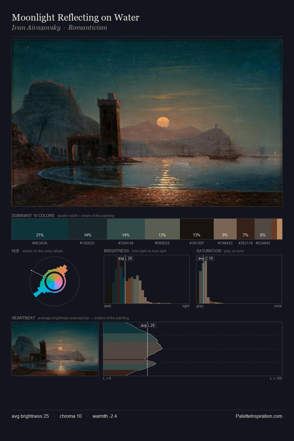Click the small painting thumbnail in Heartbeat
Screen dimensions: 294x441
55,349
